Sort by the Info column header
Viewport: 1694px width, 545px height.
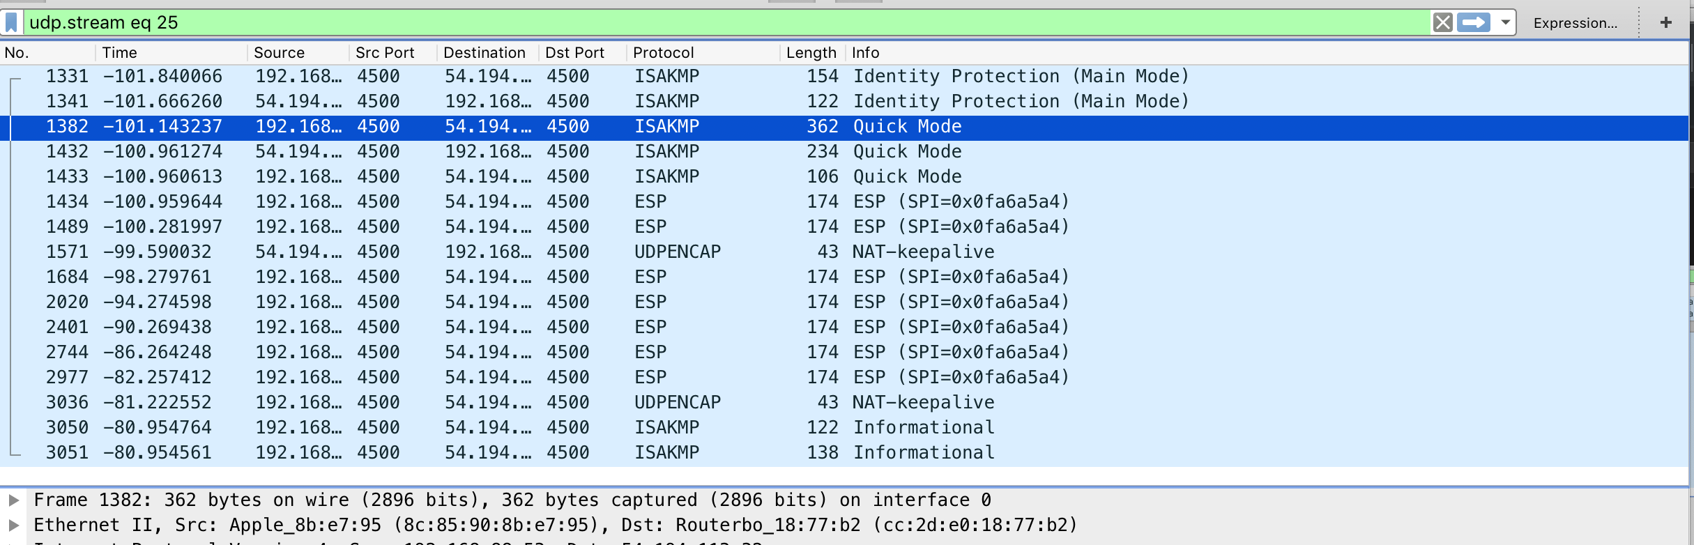coord(1266,53)
